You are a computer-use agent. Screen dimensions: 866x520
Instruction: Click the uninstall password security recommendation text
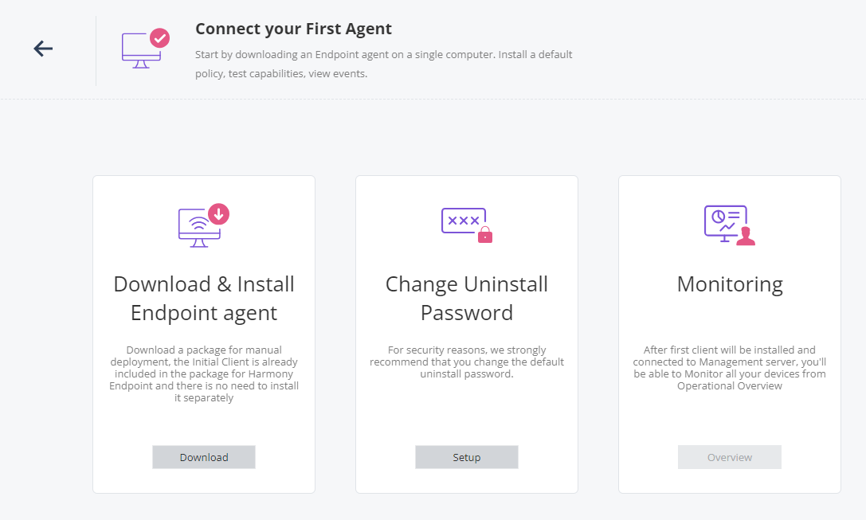(x=467, y=362)
